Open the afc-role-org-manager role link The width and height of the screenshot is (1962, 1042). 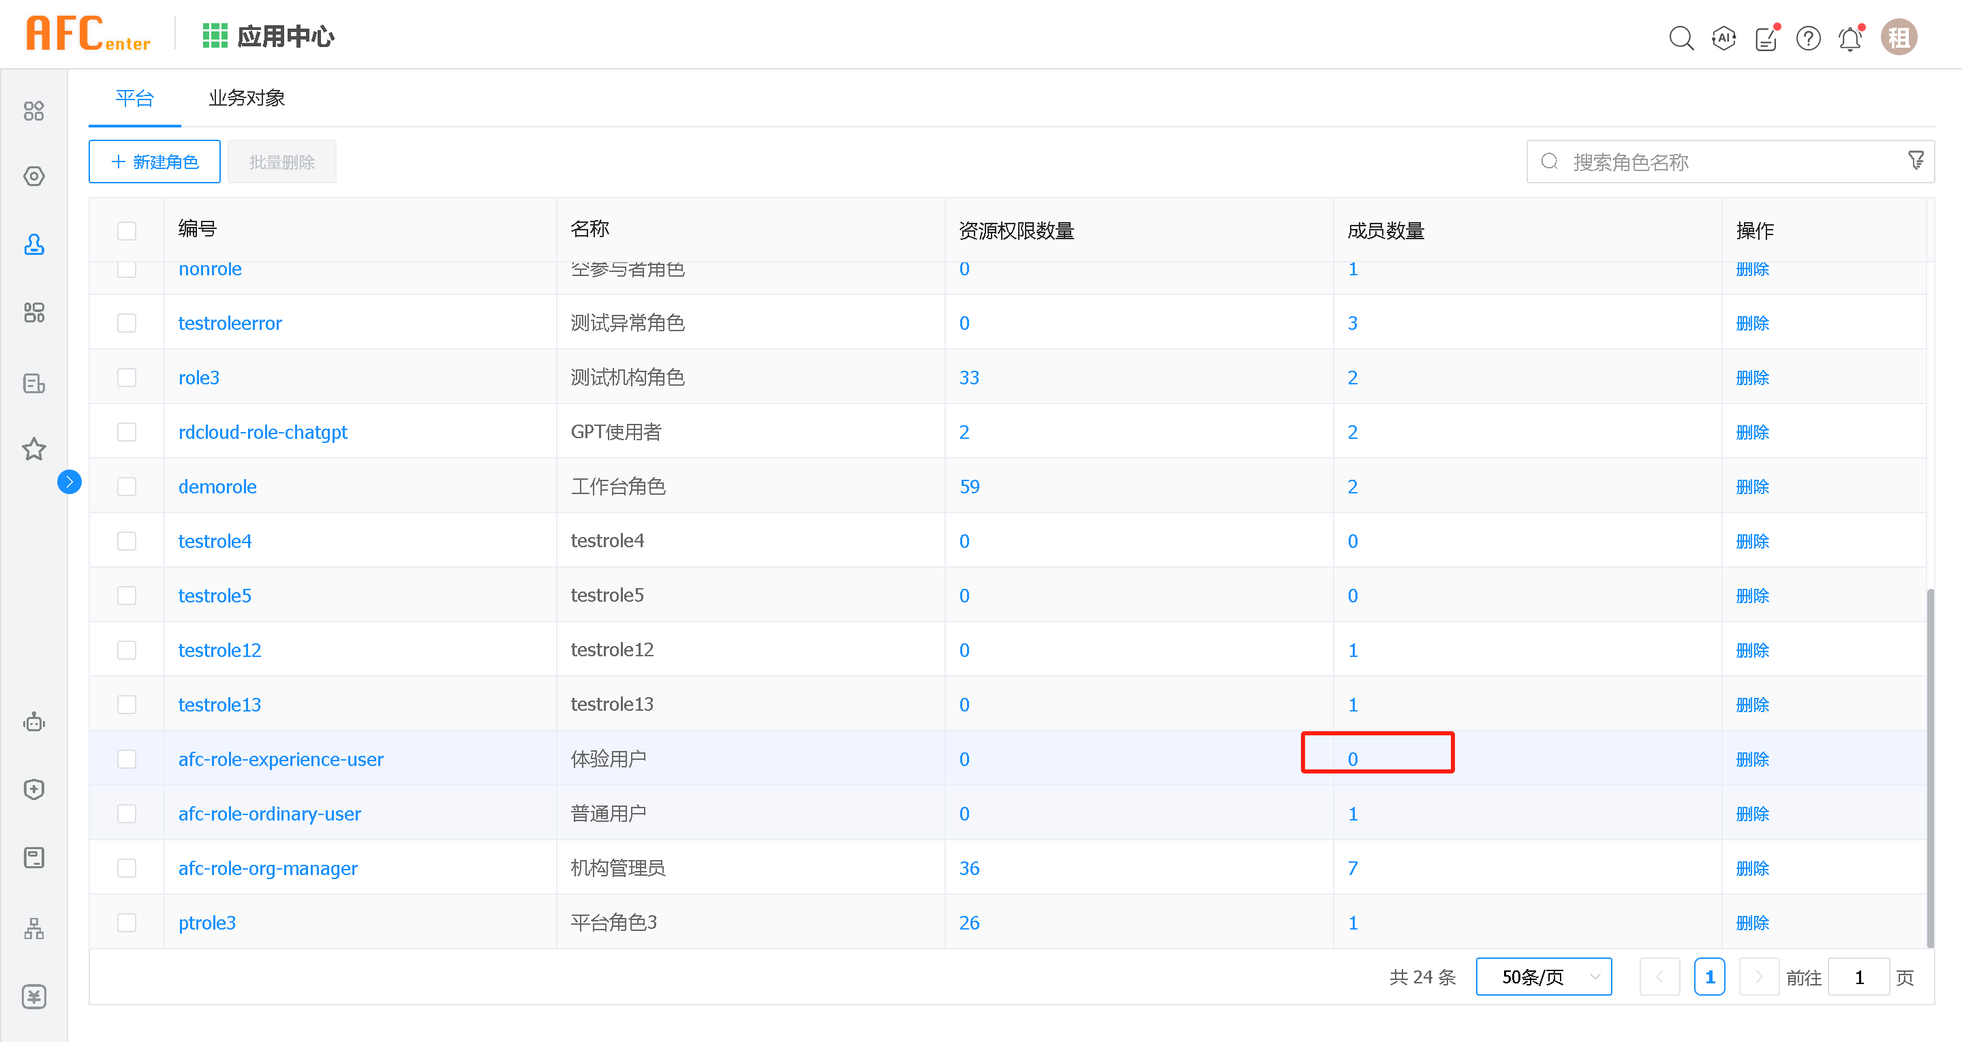pos(267,868)
